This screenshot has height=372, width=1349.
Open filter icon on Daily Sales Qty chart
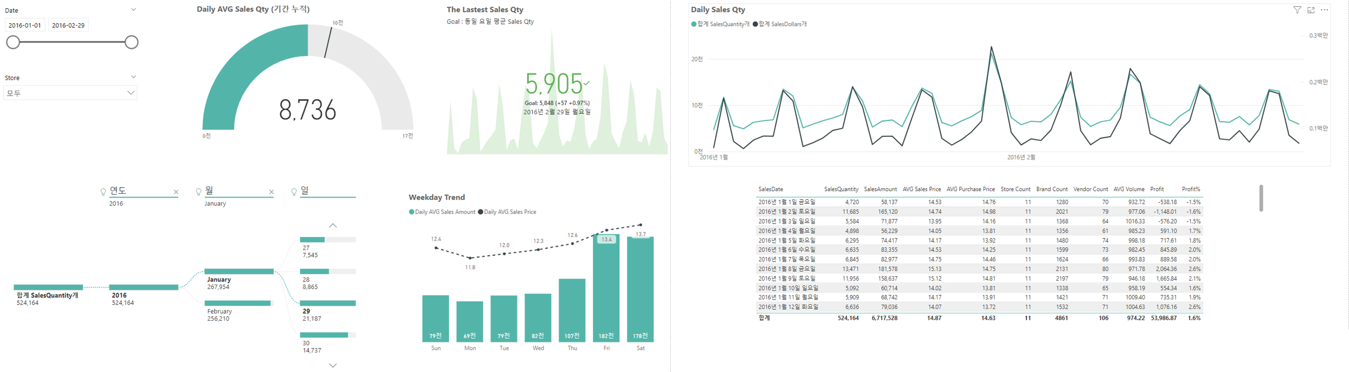[x=1297, y=10]
